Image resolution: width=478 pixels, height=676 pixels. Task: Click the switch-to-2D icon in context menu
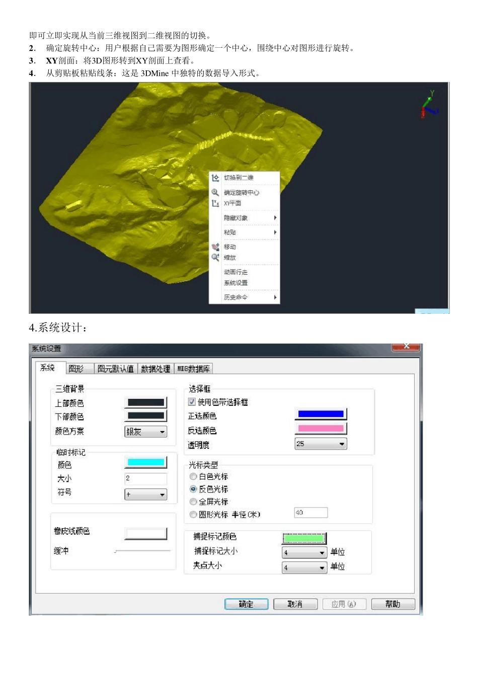(215, 178)
